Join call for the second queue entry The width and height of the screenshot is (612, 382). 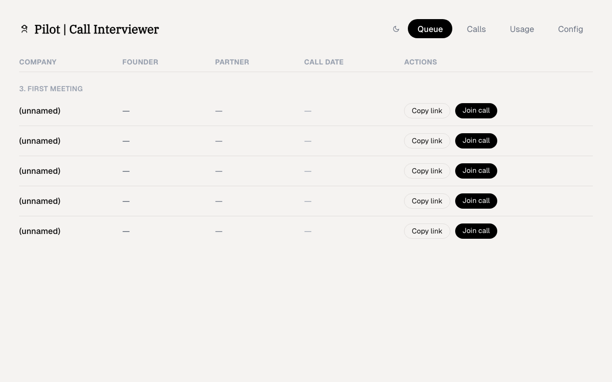pyautogui.click(x=476, y=141)
